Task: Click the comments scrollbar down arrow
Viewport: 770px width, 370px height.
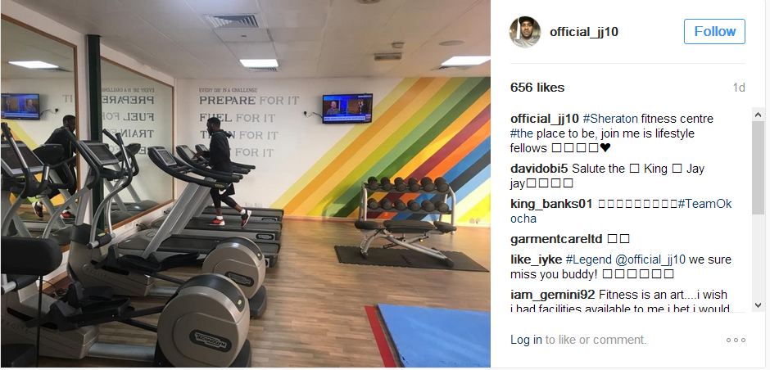Action: click(758, 305)
